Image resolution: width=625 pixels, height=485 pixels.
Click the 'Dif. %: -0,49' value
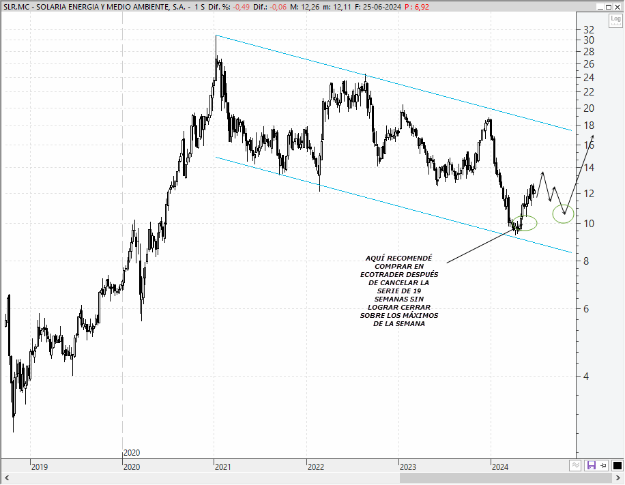click(229, 7)
